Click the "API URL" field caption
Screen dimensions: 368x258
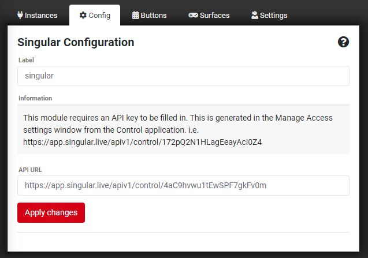30,169
